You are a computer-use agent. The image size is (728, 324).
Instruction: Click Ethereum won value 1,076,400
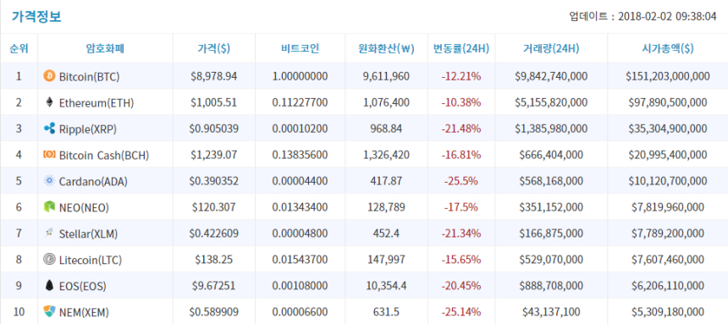pyautogui.click(x=386, y=102)
